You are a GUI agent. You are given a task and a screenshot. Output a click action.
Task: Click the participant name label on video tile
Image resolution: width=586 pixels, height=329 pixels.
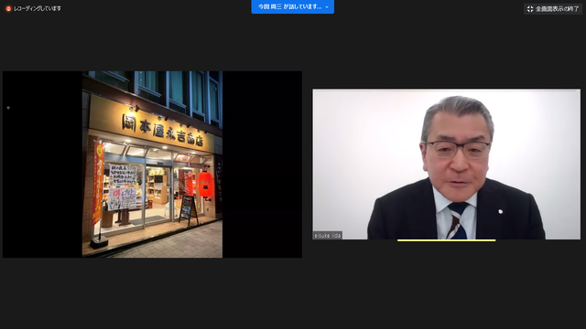point(328,236)
